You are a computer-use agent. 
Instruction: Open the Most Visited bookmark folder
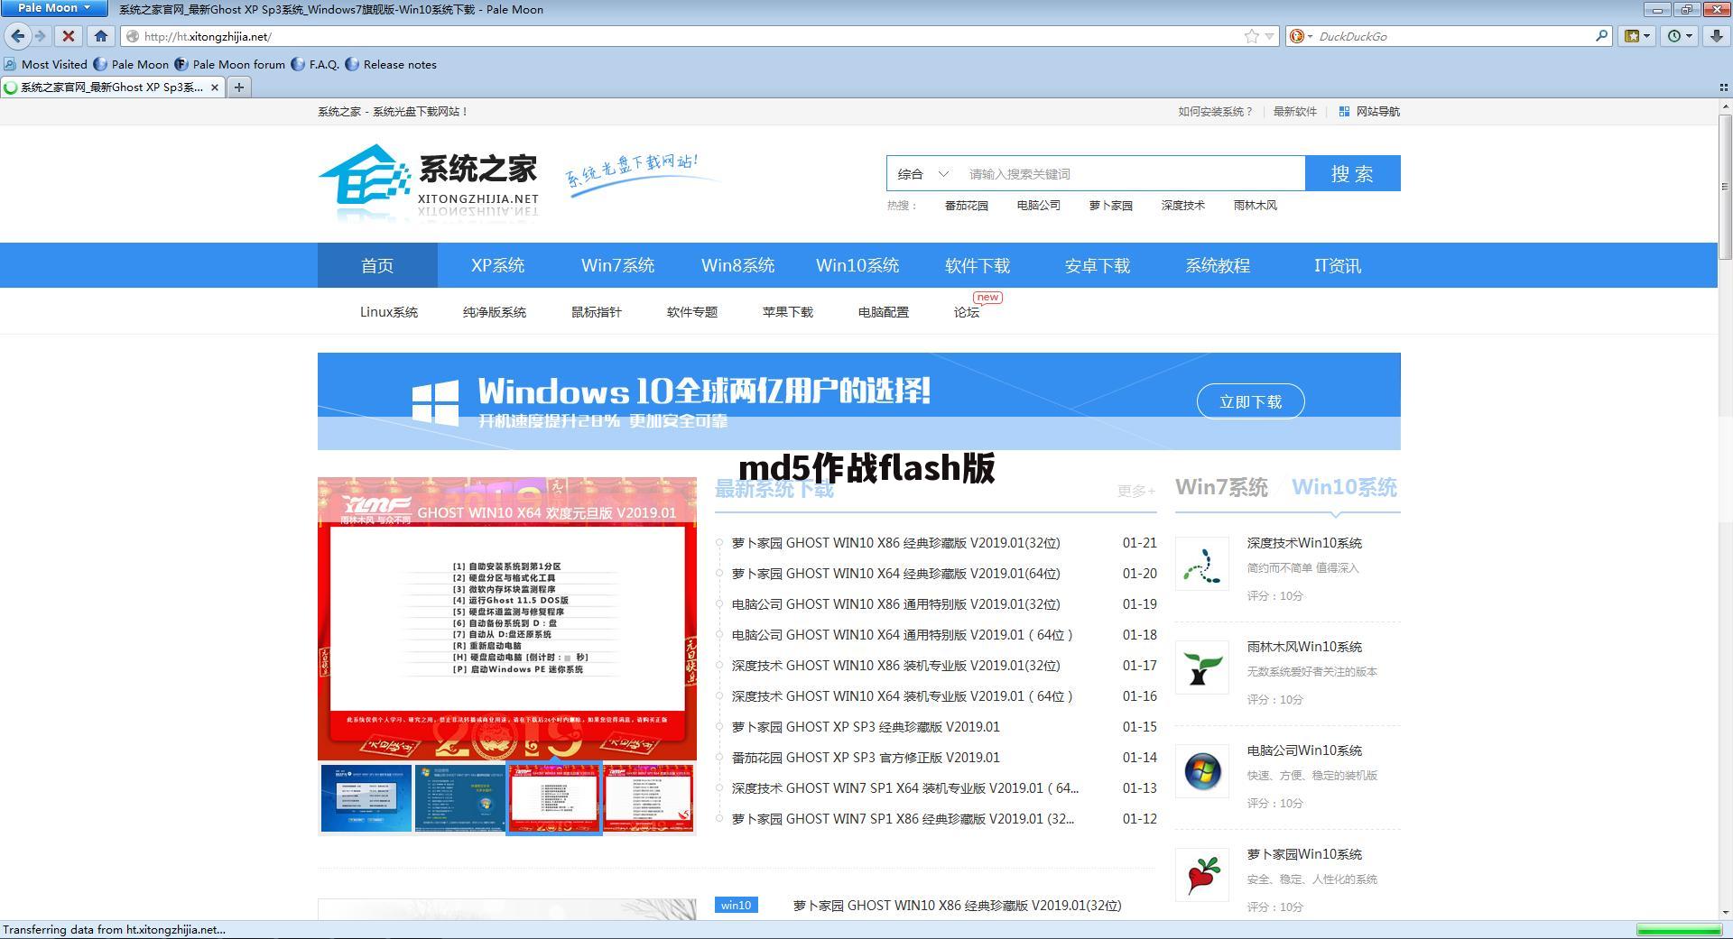(x=46, y=64)
